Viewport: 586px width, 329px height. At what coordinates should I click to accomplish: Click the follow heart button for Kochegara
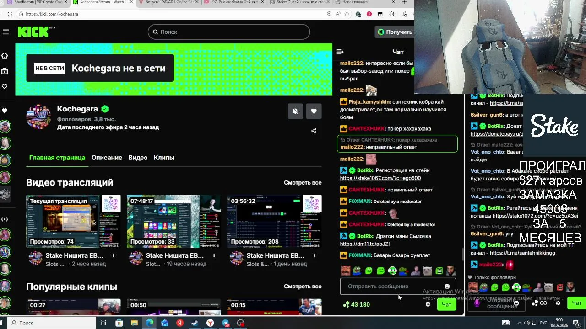(x=314, y=111)
